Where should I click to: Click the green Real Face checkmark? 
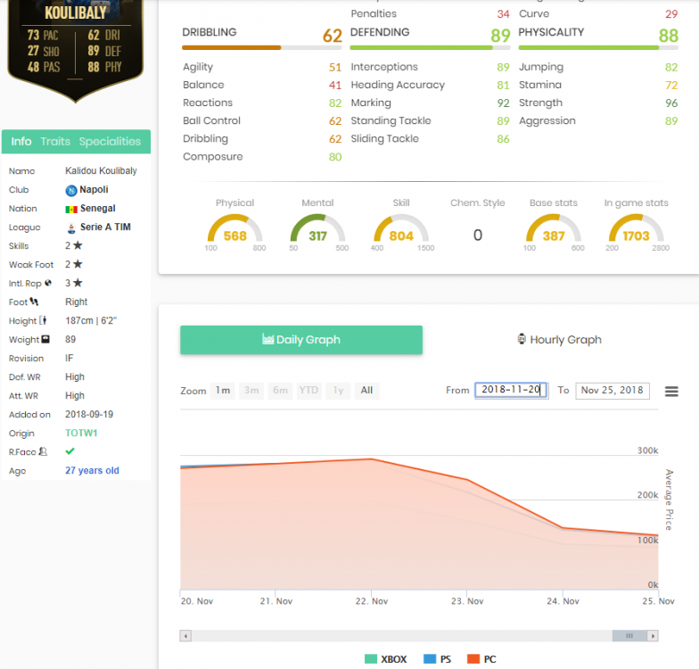pos(70,451)
